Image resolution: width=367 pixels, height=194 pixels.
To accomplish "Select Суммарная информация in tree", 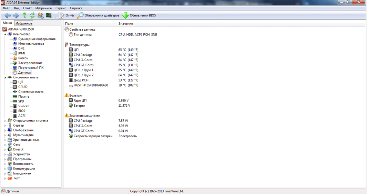I will click(x=37, y=39).
